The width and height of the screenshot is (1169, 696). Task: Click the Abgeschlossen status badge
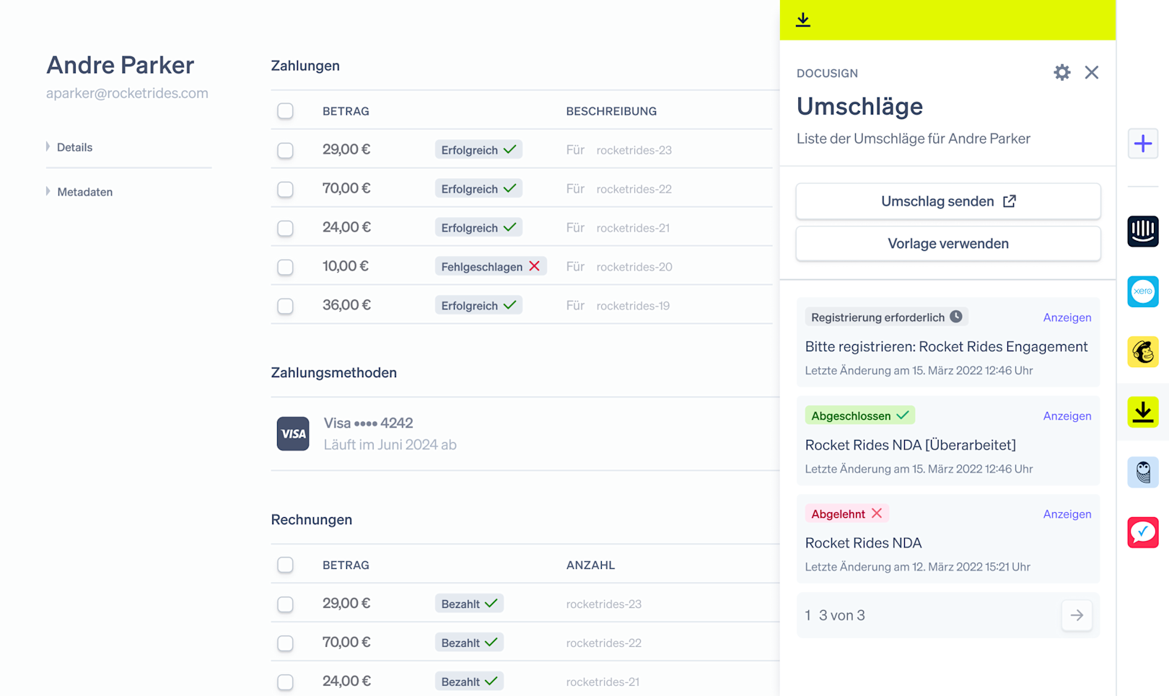[860, 415]
